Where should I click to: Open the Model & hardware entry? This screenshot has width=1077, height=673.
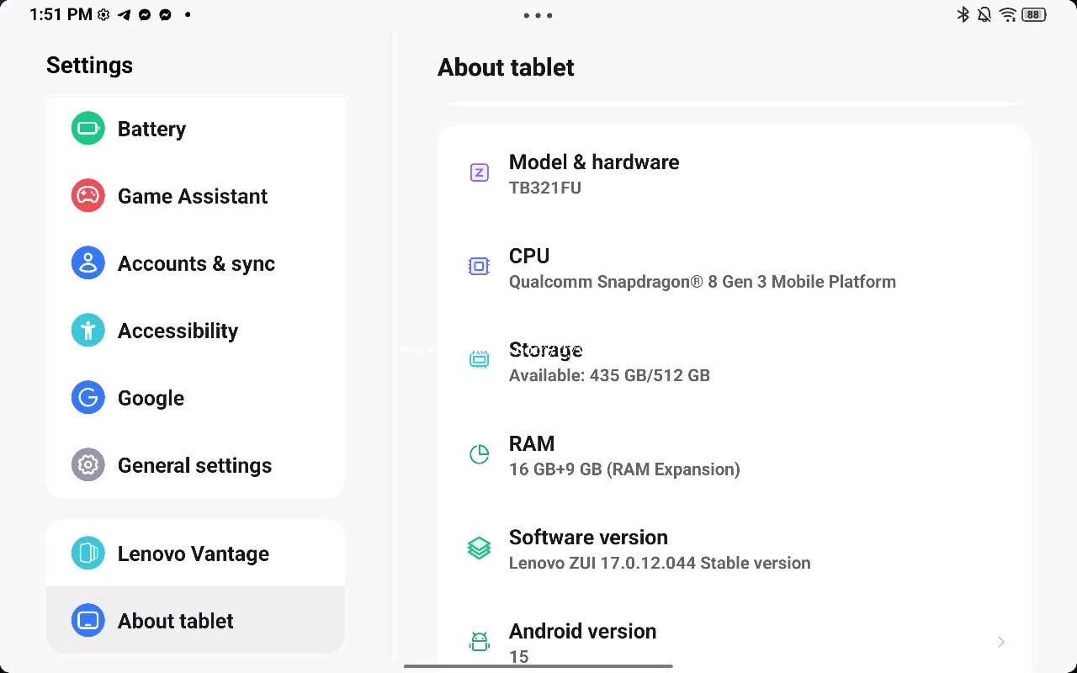(734, 174)
